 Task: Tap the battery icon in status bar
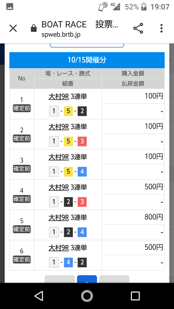[144, 7]
